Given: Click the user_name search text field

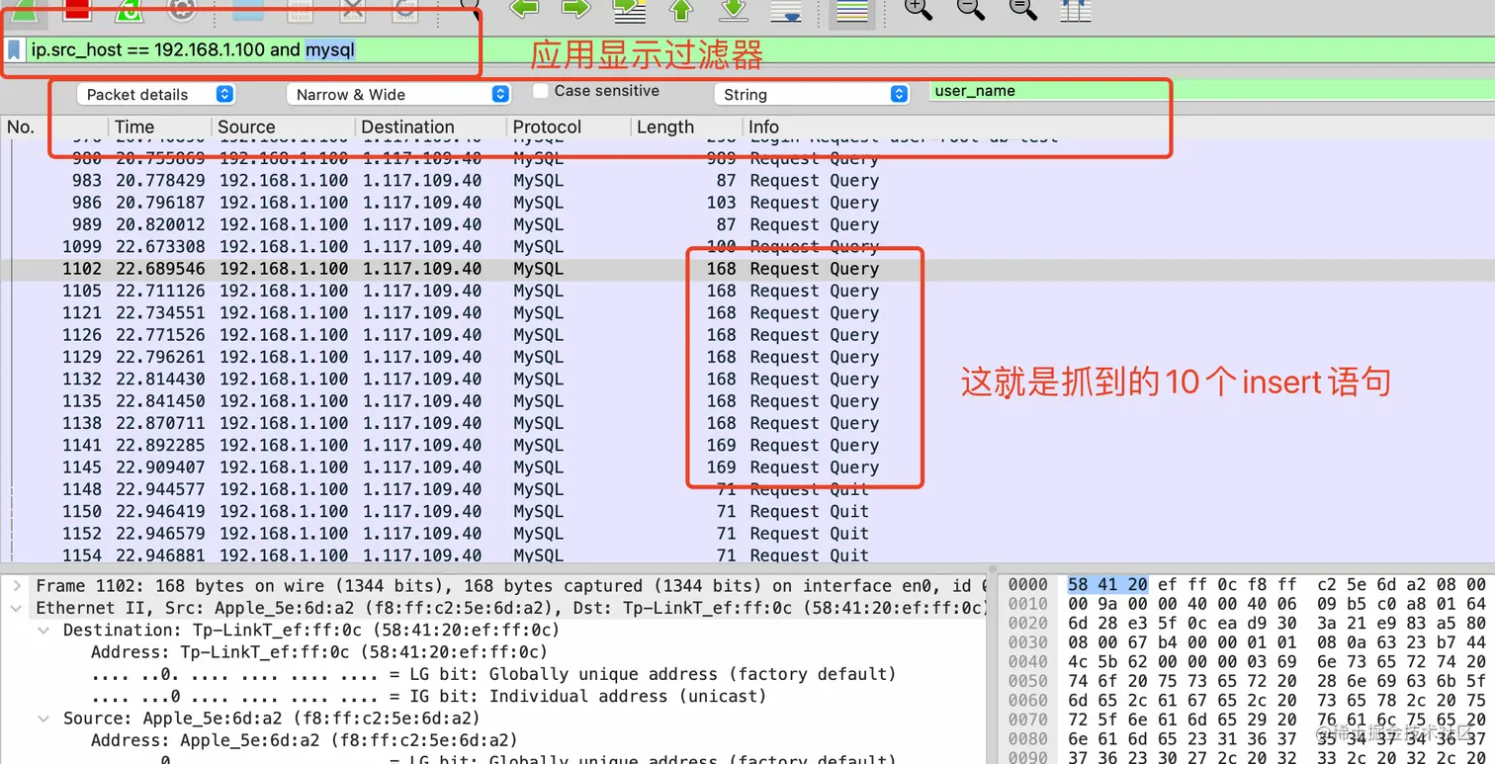Looking at the screenshot, I should click(x=1212, y=91).
